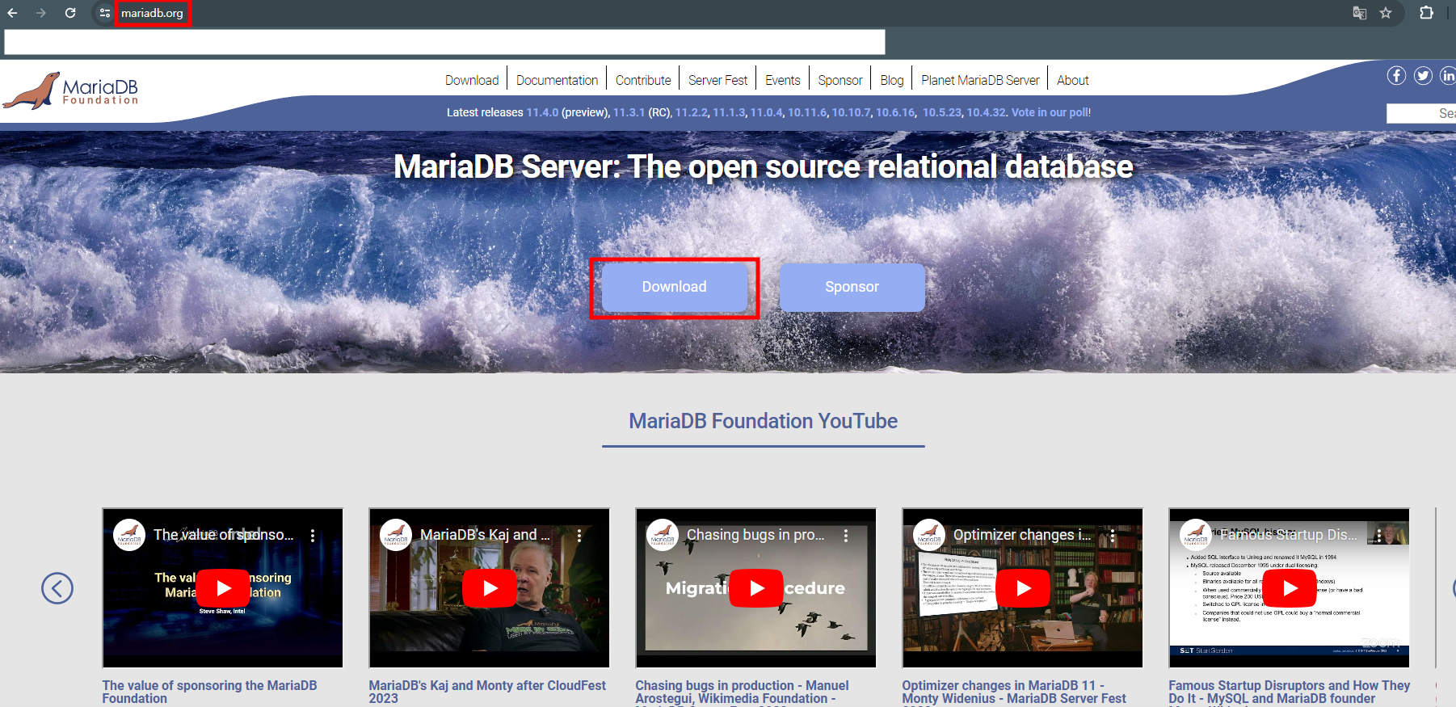This screenshot has width=1456, height=707.
Task: Open 'Optimizer changes in MariaDB 11' caption link
Action: 1013,692
